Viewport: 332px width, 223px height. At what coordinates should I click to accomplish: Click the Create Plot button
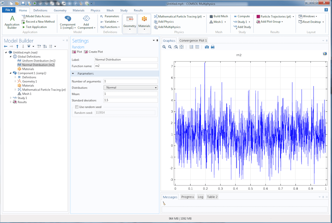click(x=94, y=52)
